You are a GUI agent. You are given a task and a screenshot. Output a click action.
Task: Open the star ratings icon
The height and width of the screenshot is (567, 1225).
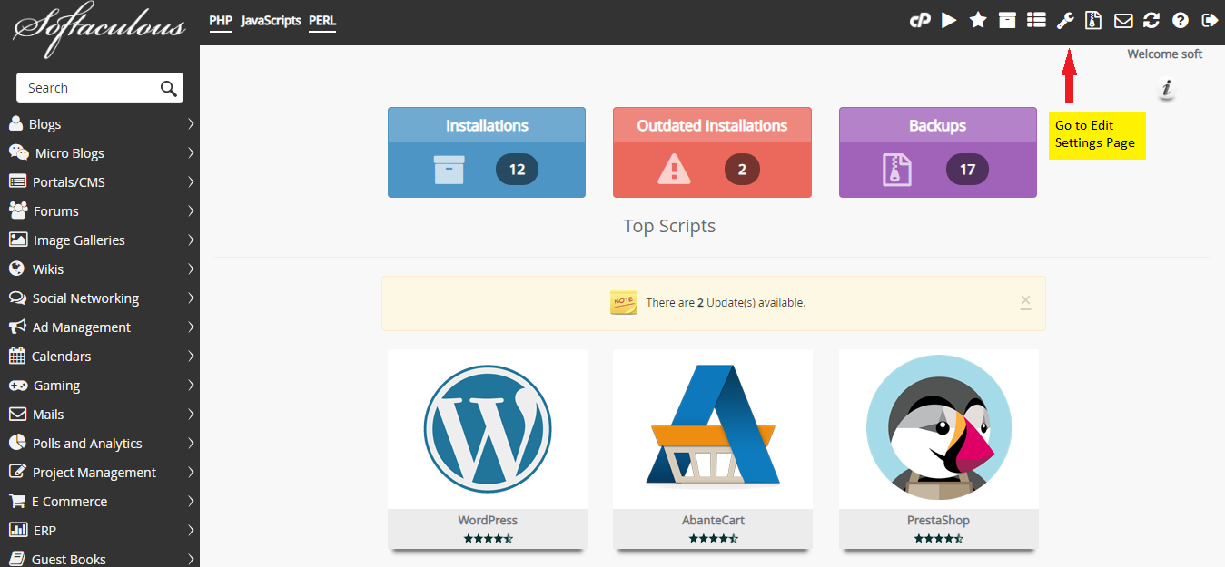tap(978, 20)
